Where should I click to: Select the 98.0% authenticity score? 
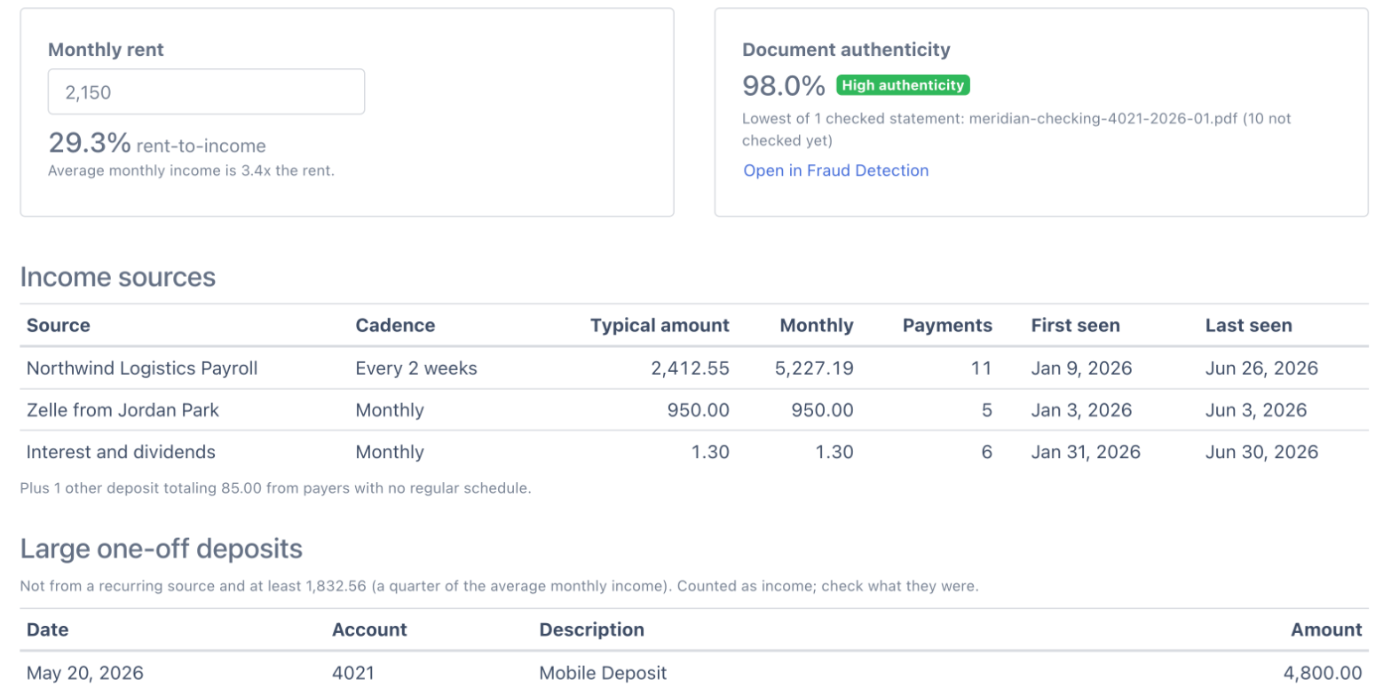784,85
